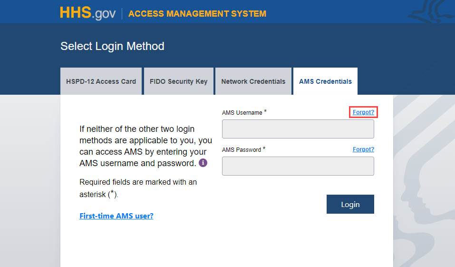Image resolution: width=455 pixels, height=267 pixels.
Task: Click the HHS.gov logo in the header
Action: pyautogui.click(x=87, y=13)
